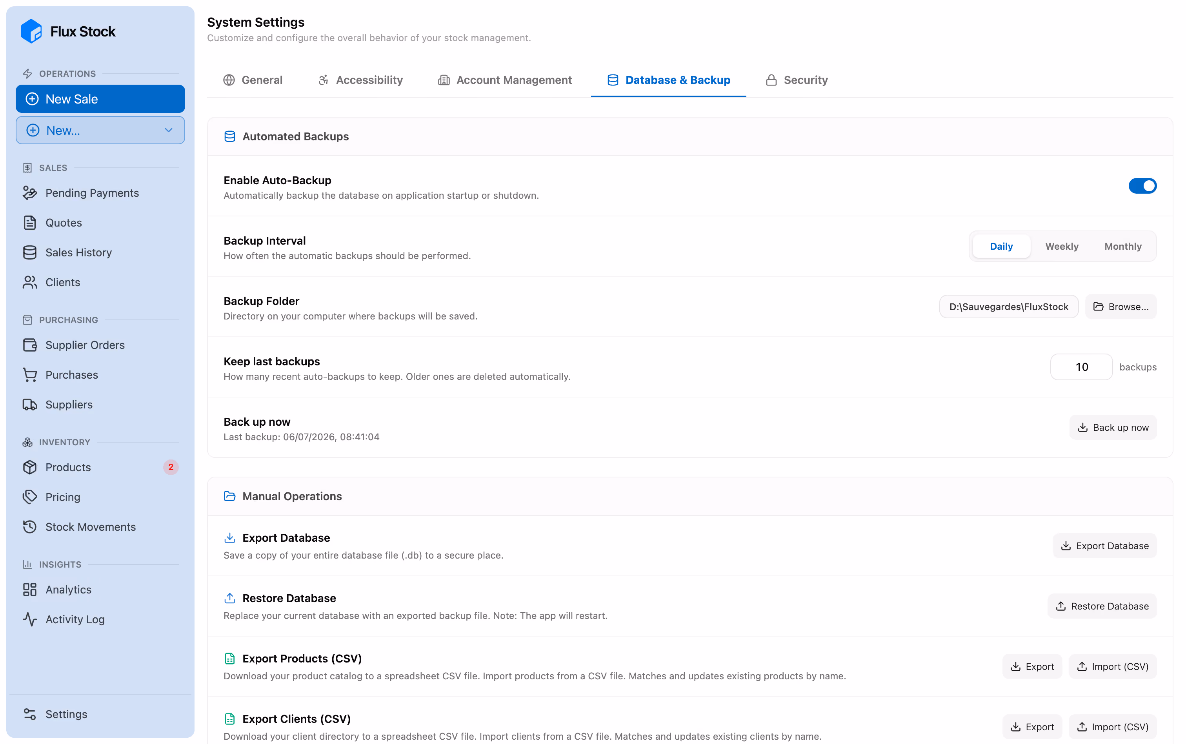Screen dimensions: 1186x744
Task: Click the Back up now button
Action: coord(1113,428)
